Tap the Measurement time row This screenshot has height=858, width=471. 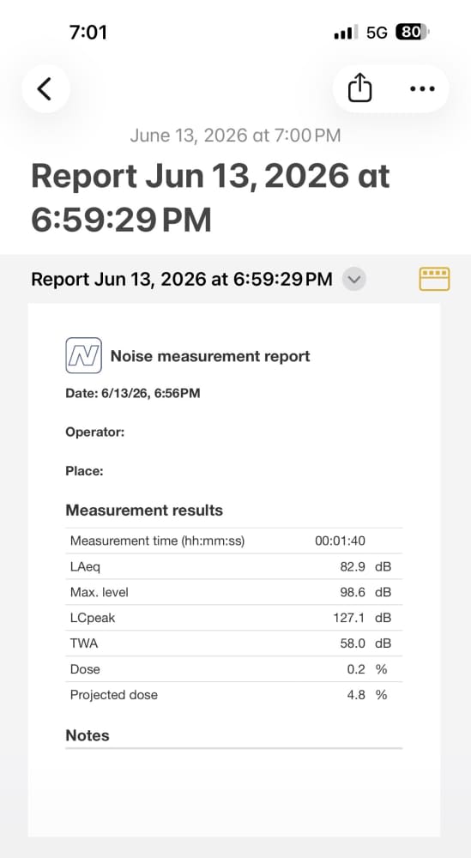(x=233, y=541)
